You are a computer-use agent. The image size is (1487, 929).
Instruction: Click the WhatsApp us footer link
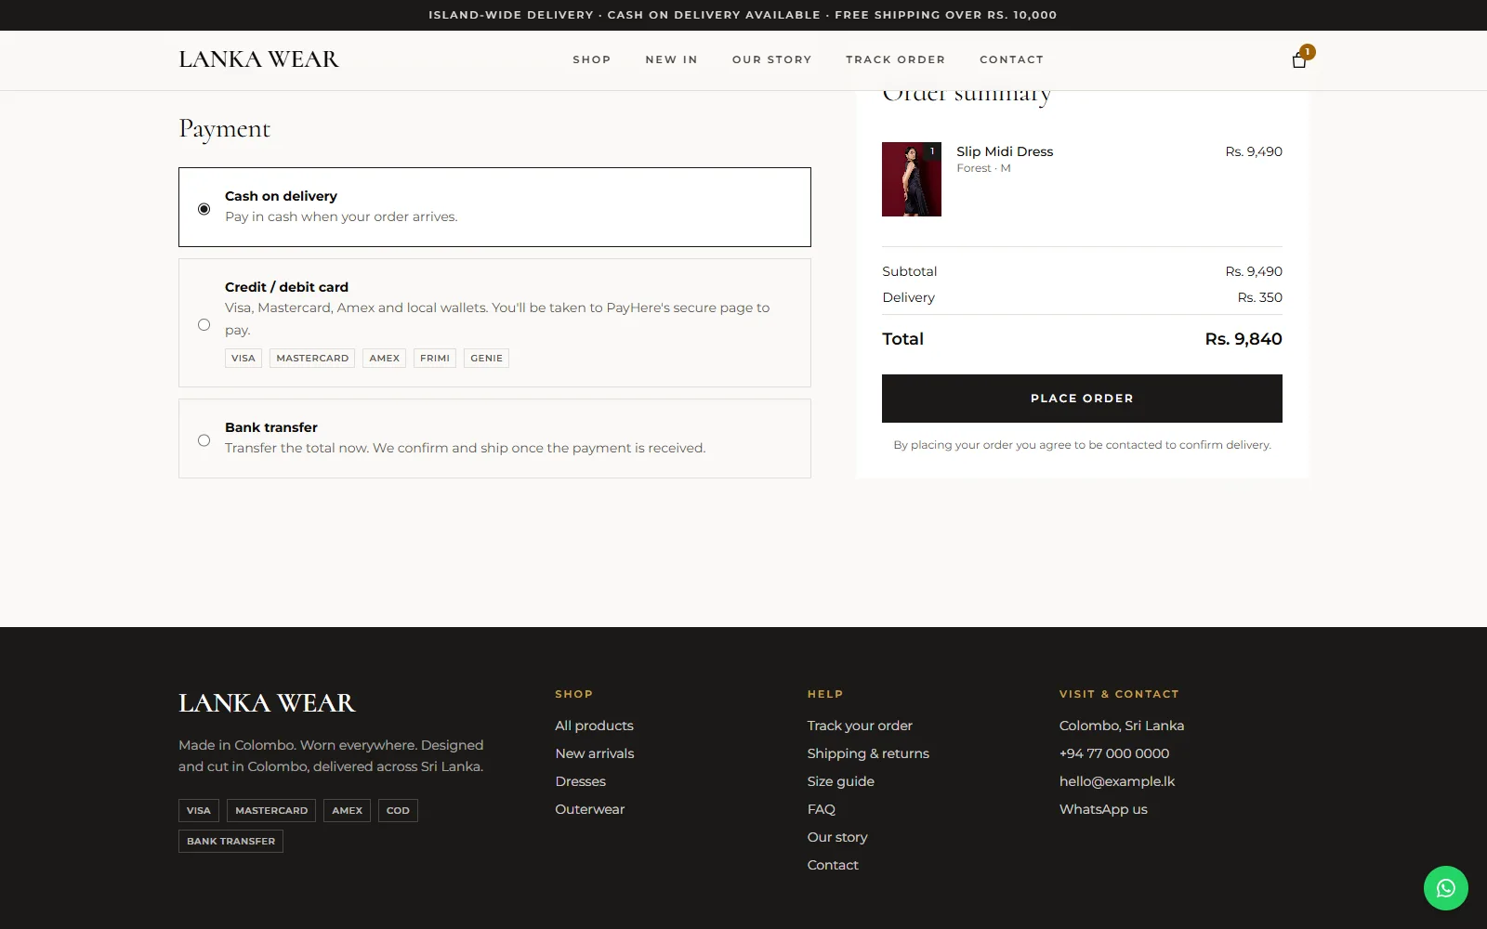click(1103, 809)
